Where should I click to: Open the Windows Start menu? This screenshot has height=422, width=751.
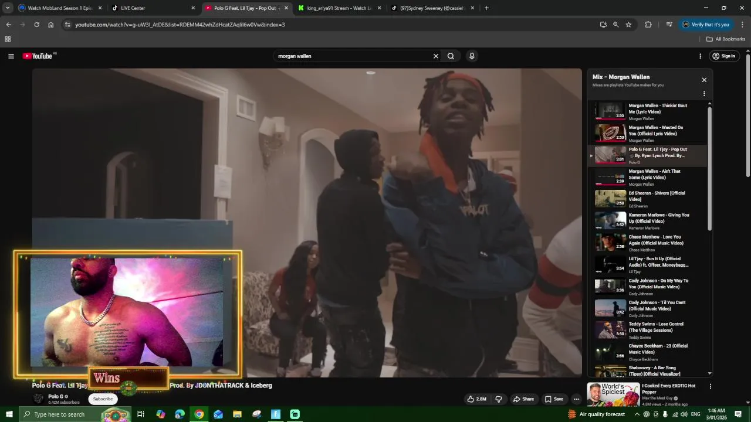pyautogui.click(x=9, y=414)
